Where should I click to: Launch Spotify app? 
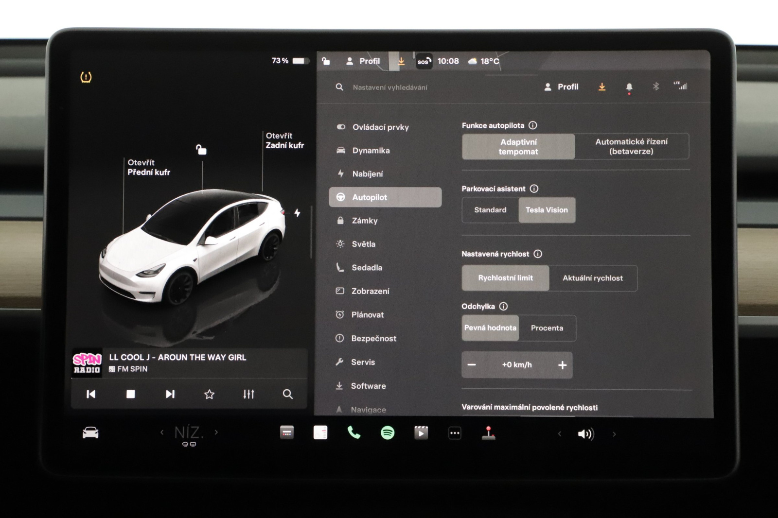[388, 432]
